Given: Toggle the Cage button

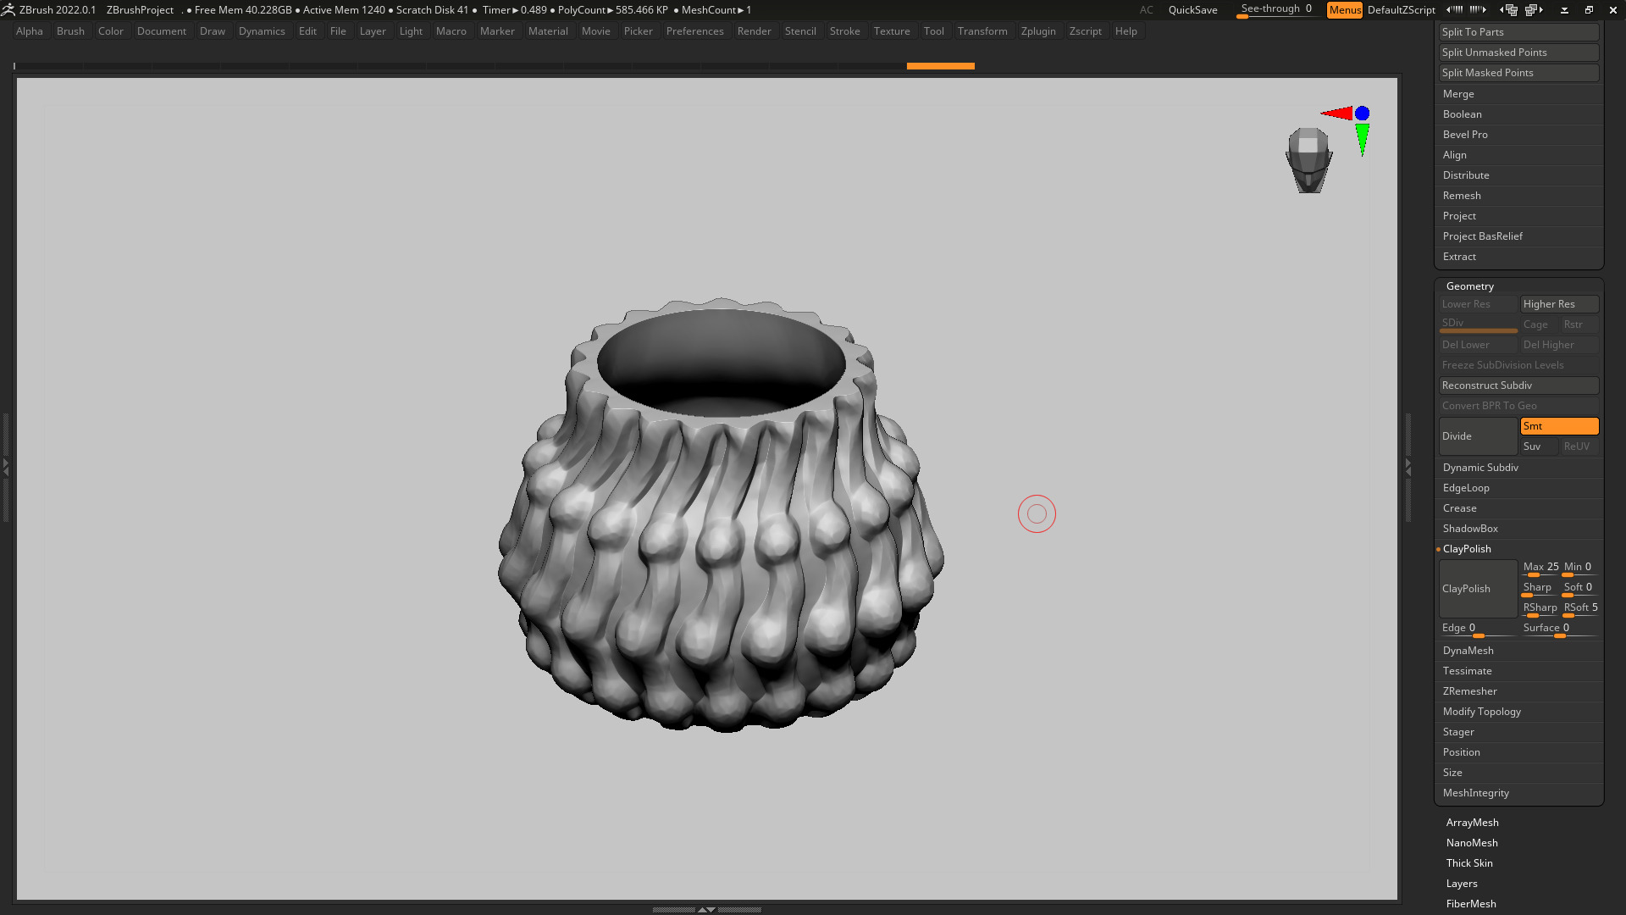Looking at the screenshot, I should tap(1539, 324).
